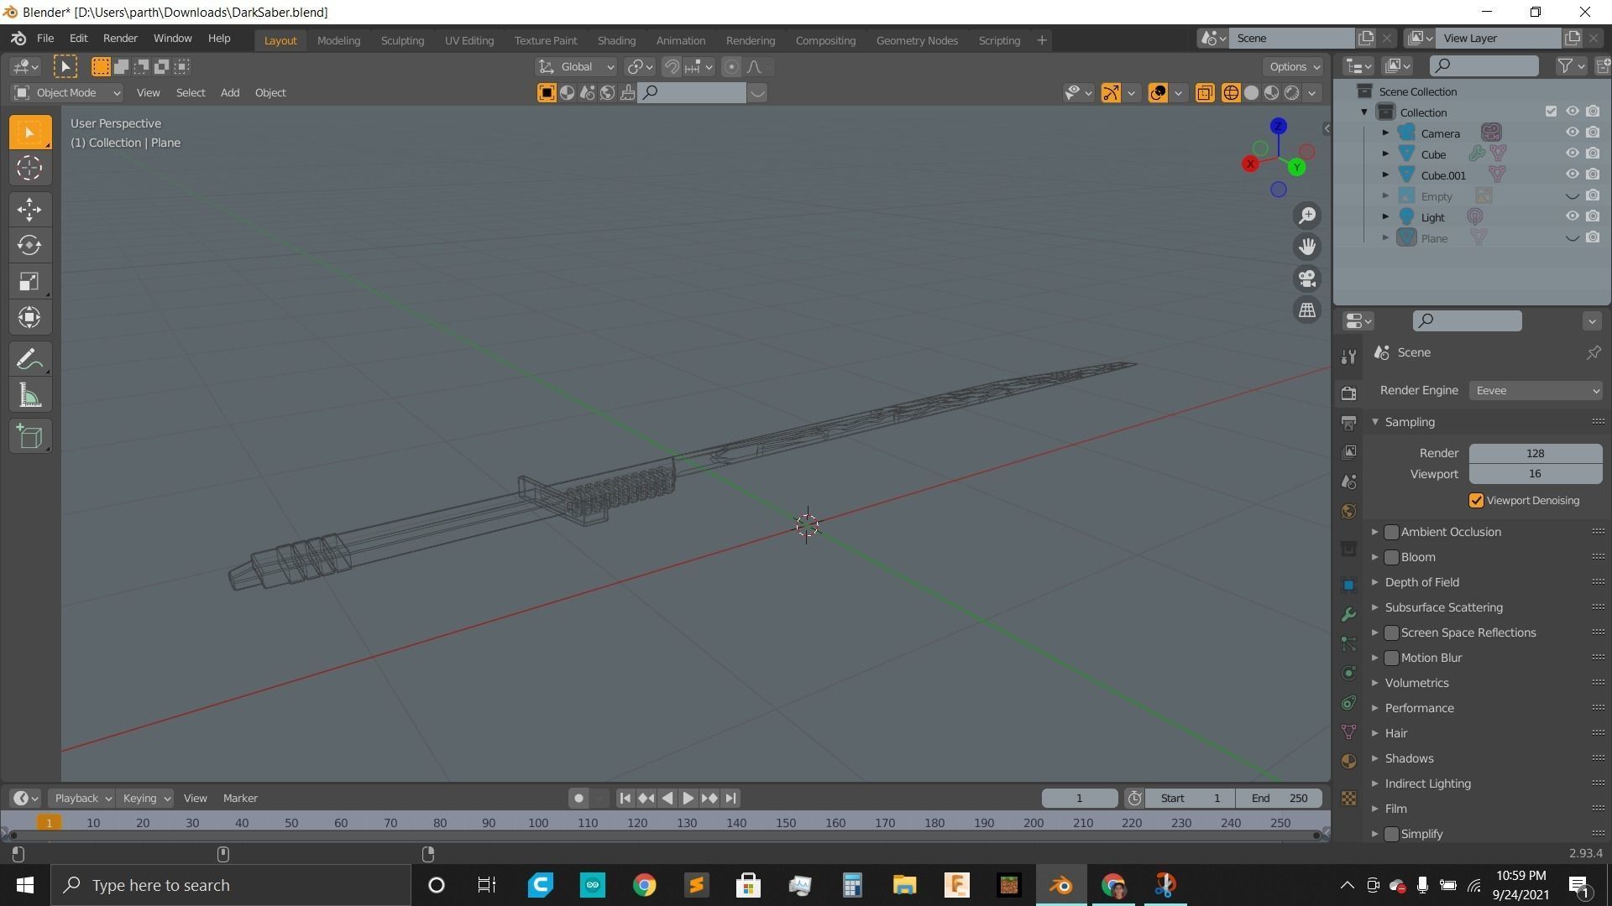
Task: Switch to the Modeling workspace tab
Action: tap(338, 40)
